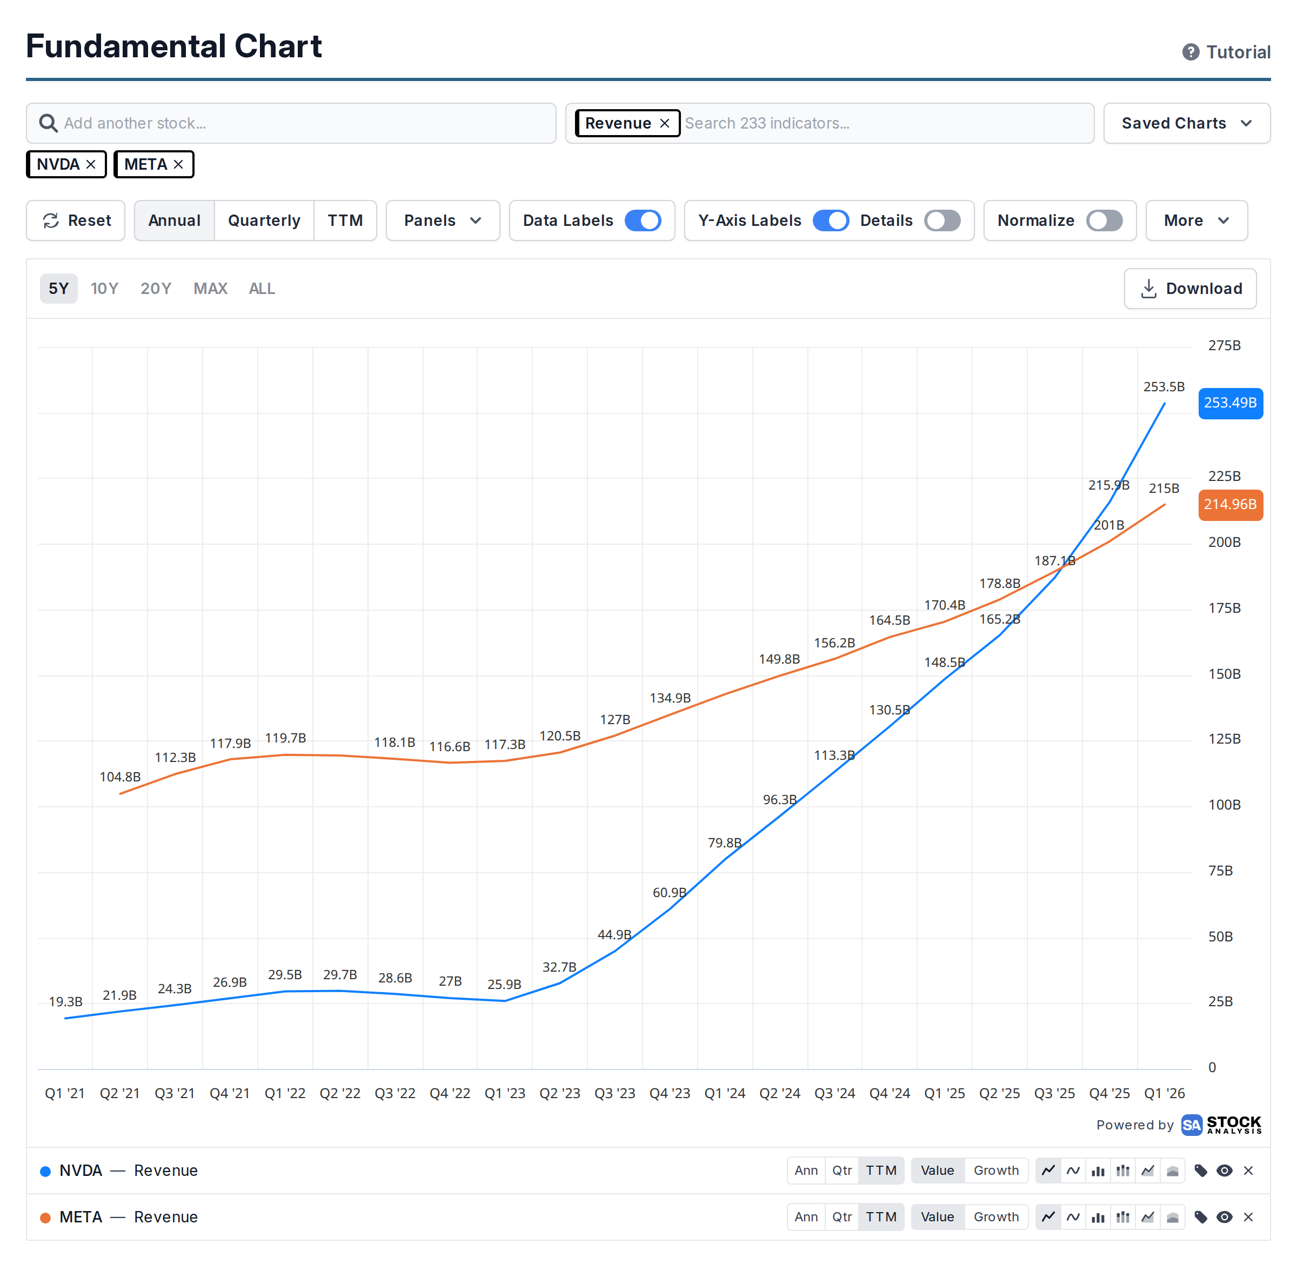Hide the META Revenue series with eye icon
Viewport: 1297px width, 1284px height.
click(x=1225, y=1217)
